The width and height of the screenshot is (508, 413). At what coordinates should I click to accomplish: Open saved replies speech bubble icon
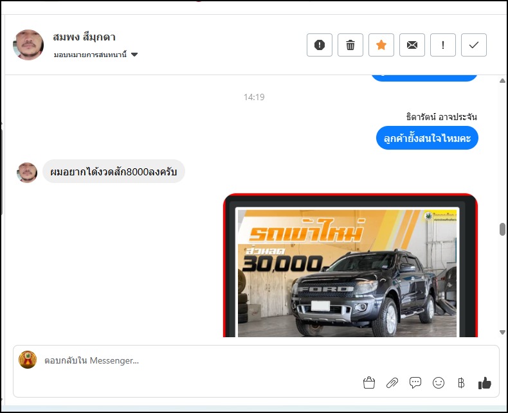(415, 383)
